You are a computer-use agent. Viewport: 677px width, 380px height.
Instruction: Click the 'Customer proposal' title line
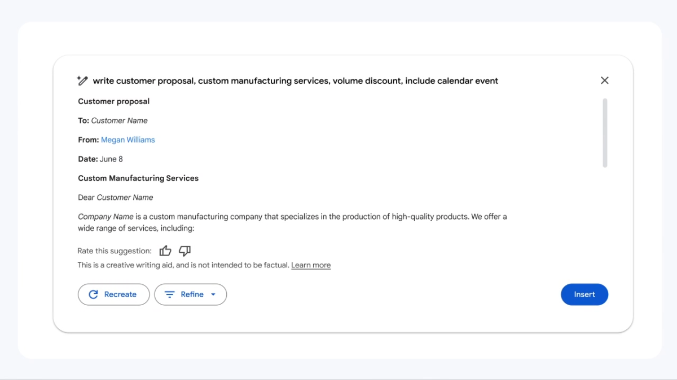click(x=113, y=101)
